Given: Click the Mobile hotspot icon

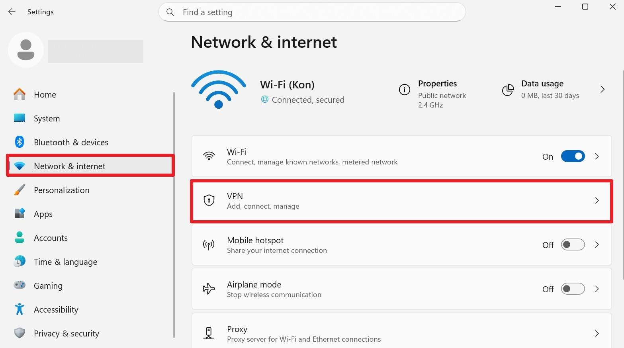Looking at the screenshot, I should click(x=209, y=245).
